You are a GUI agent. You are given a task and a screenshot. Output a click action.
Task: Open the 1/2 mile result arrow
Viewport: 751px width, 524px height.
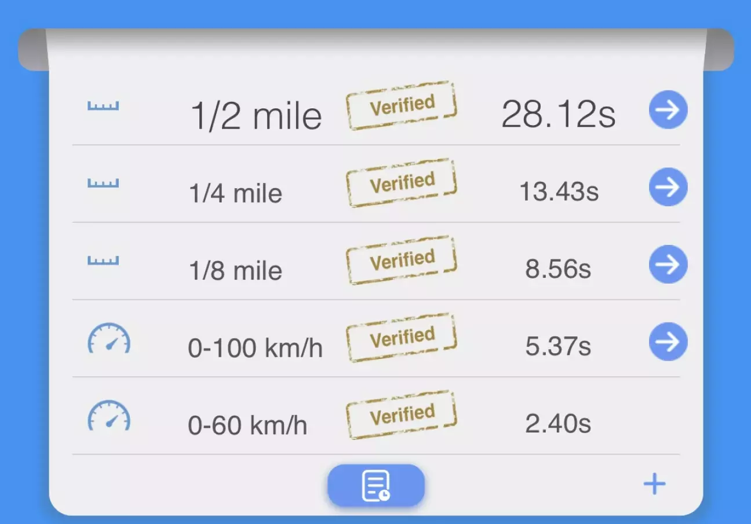pyautogui.click(x=668, y=109)
